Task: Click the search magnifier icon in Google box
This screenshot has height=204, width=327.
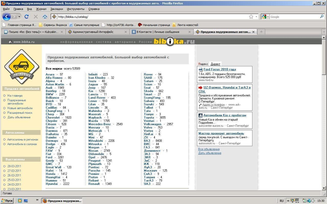Action: pyautogui.click(x=322, y=17)
